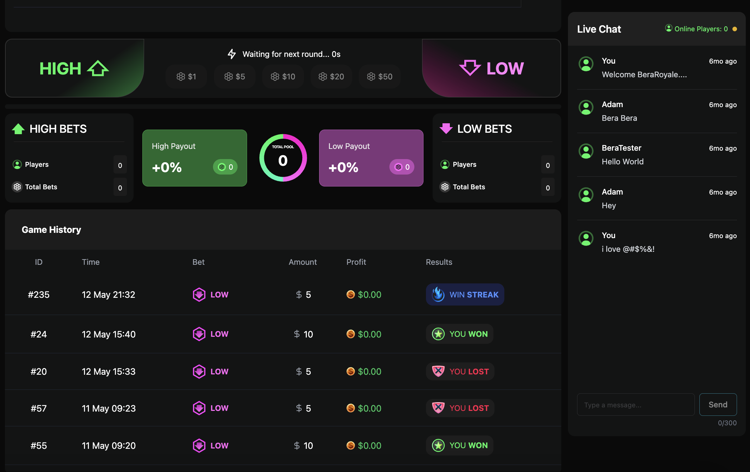Click Adam's avatar in the chat
Screen dimensions: 750x472
point(586,108)
